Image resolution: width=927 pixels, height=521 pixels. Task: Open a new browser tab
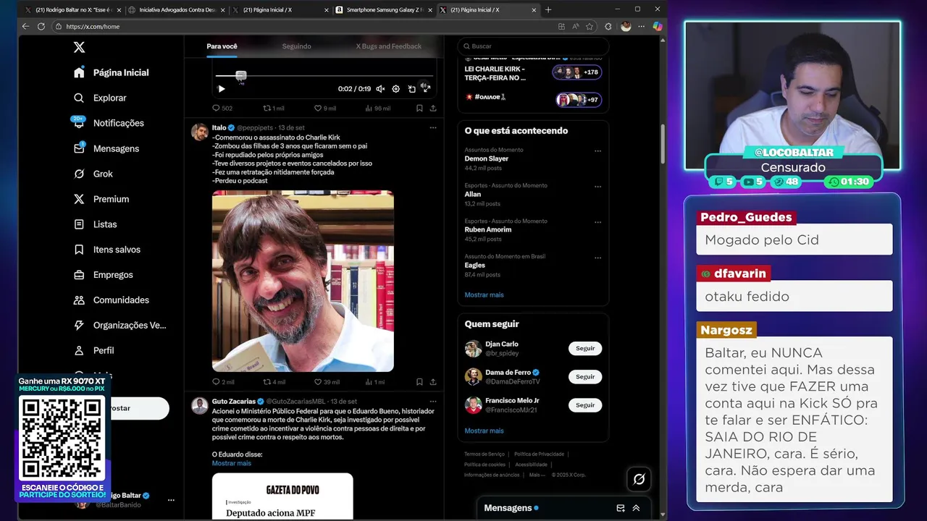548,9
